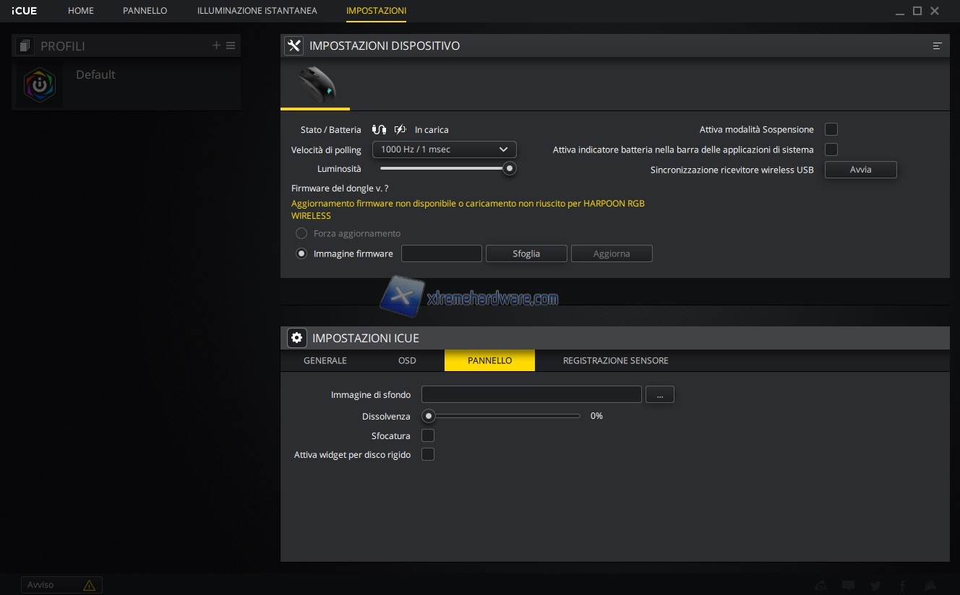The image size is (960, 595).
Task: Click the Dissolvenza slider handle
Action: (429, 416)
